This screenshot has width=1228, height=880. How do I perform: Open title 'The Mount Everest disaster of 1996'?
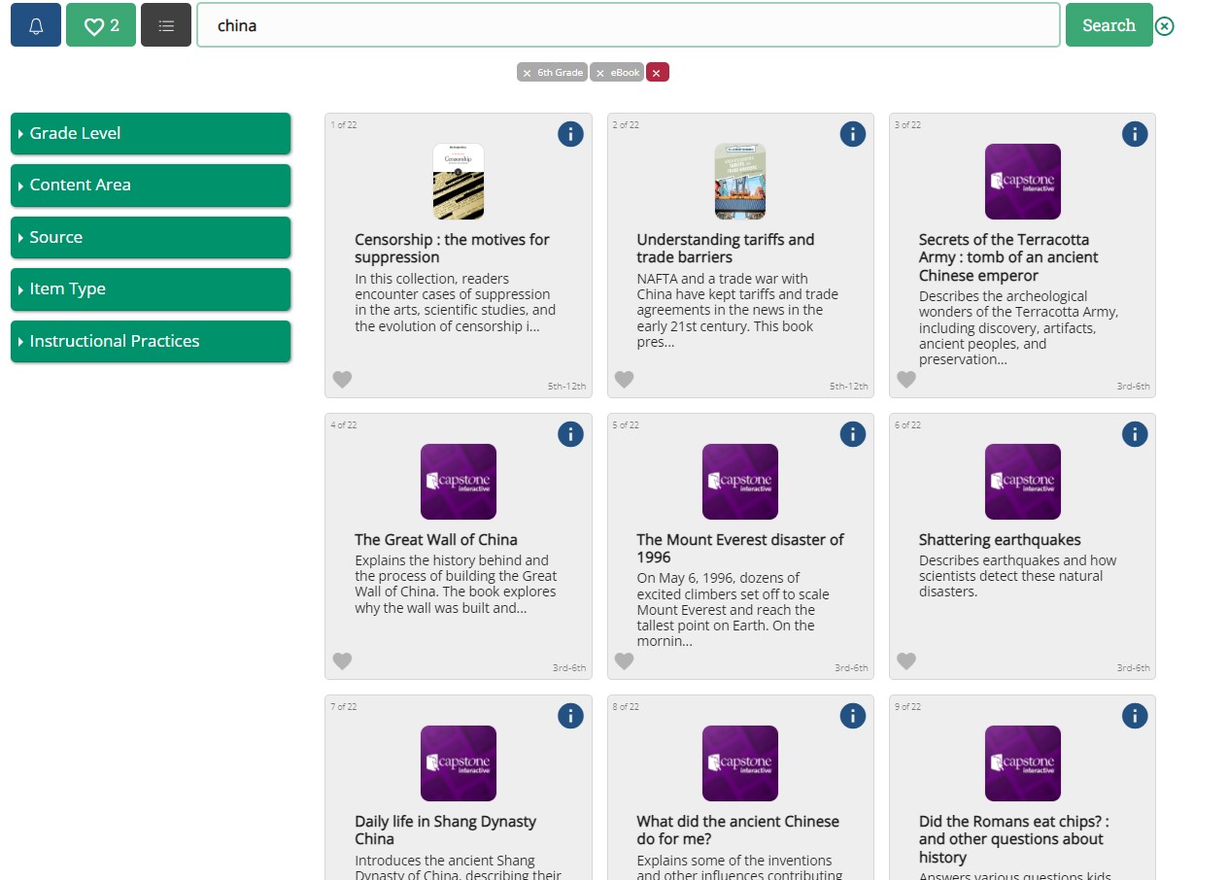[740, 549]
